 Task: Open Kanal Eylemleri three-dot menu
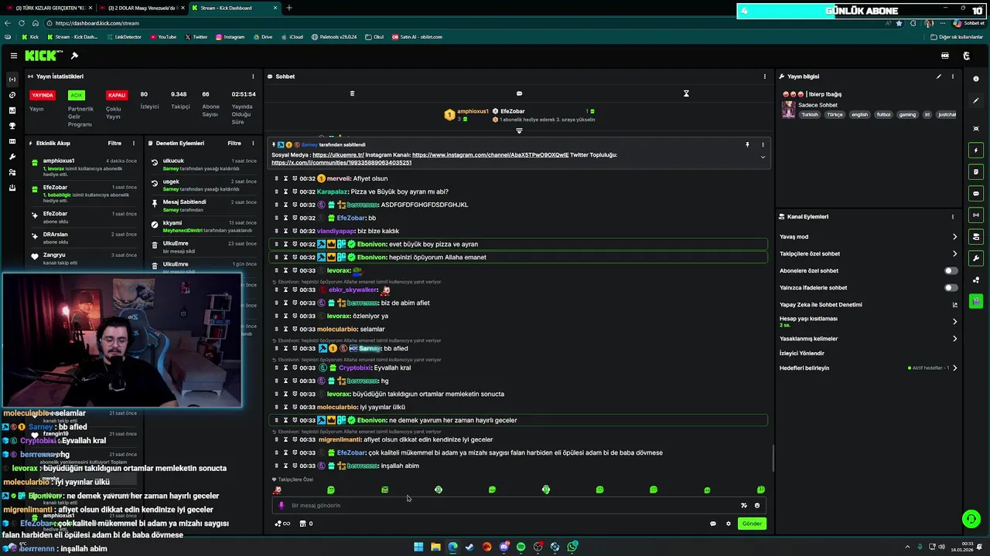click(x=953, y=217)
